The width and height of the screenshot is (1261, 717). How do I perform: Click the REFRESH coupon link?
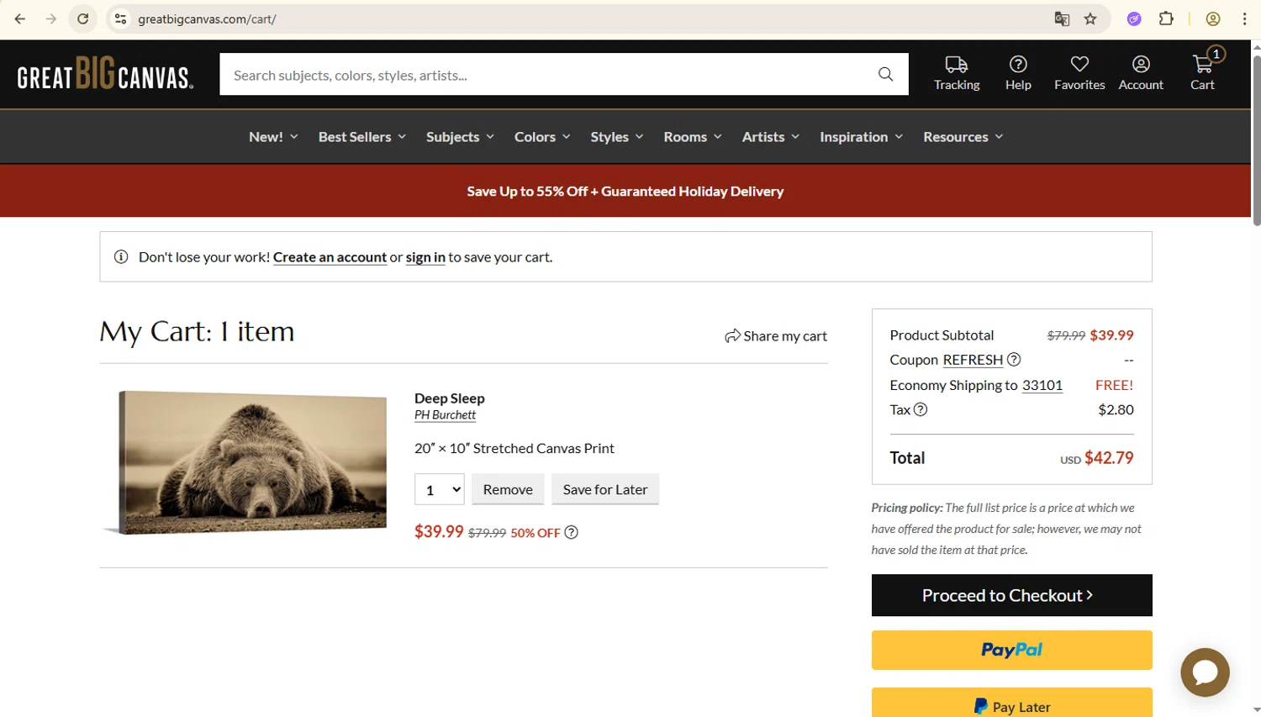point(973,360)
